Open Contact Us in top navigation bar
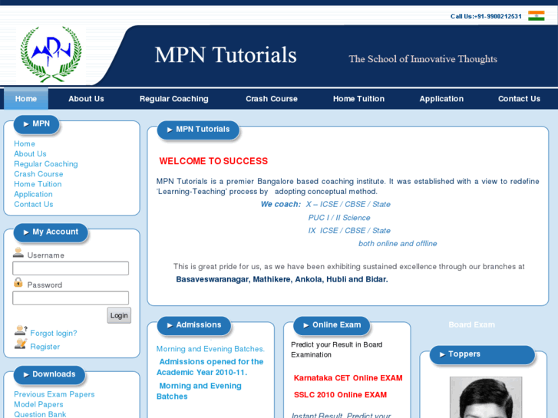The width and height of the screenshot is (558, 418). click(x=519, y=99)
